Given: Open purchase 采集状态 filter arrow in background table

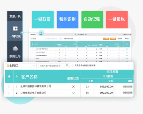Looking at the screenshot, I should pyautogui.click(x=103, y=45).
